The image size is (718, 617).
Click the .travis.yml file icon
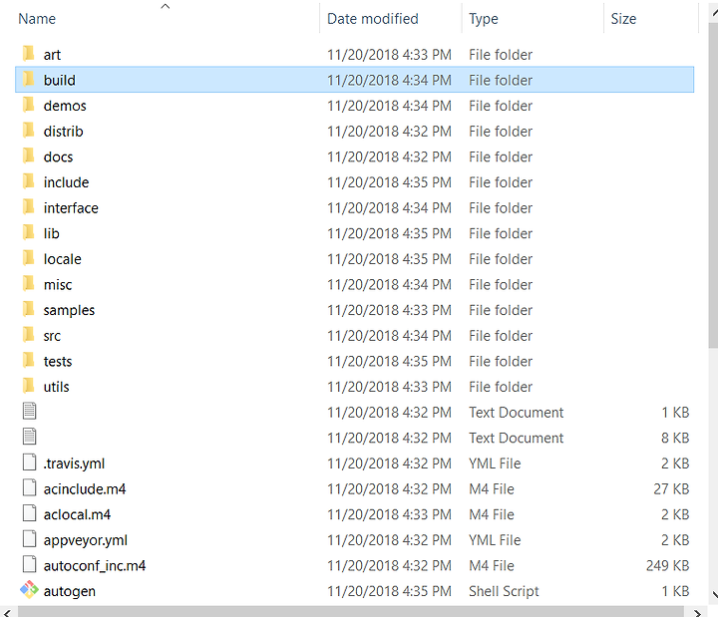click(x=29, y=463)
